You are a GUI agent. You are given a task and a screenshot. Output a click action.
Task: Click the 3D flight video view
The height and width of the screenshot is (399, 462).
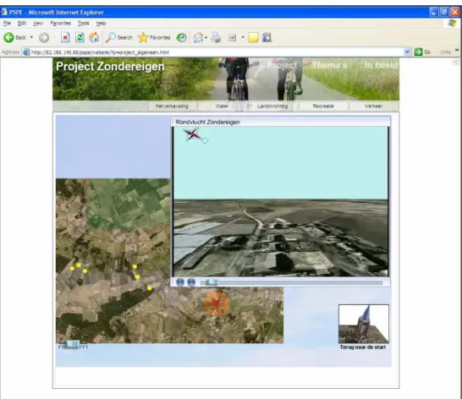(281, 202)
